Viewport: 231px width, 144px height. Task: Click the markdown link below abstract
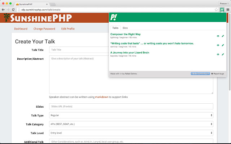coord(102,97)
